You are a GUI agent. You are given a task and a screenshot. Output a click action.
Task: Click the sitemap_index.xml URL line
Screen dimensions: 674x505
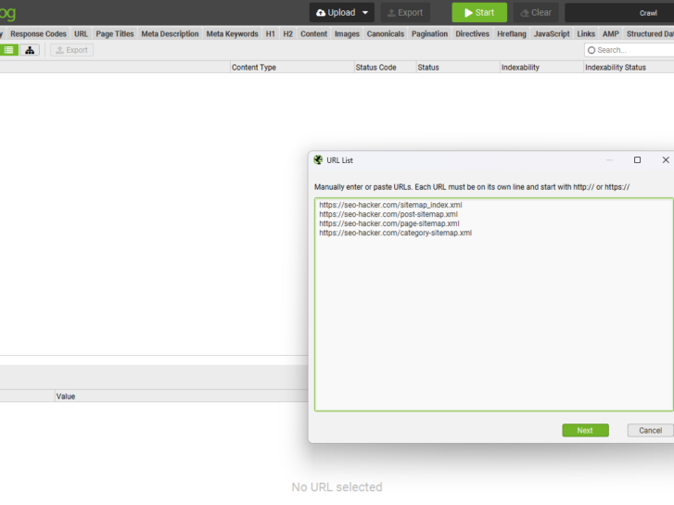pos(390,205)
